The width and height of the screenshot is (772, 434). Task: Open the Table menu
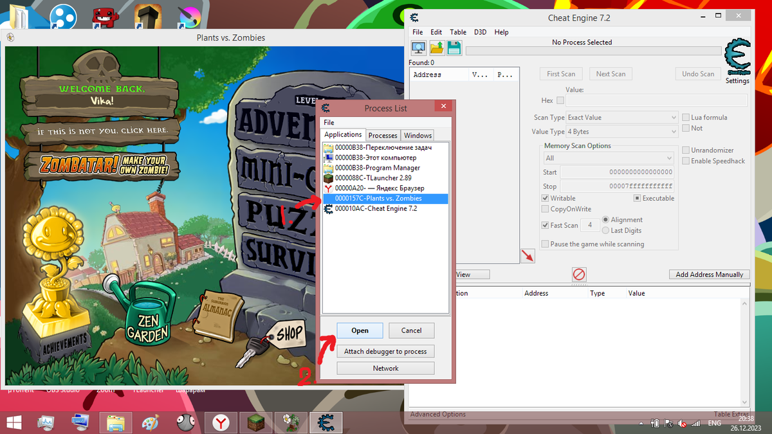coord(458,32)
